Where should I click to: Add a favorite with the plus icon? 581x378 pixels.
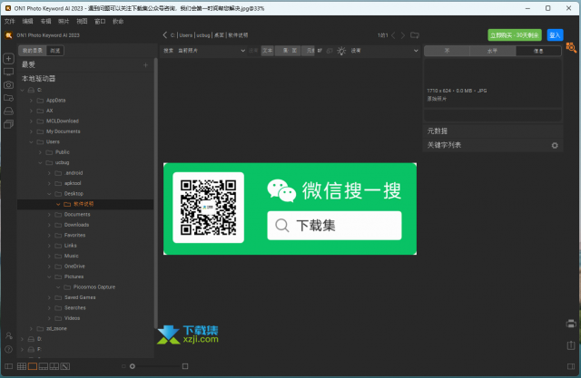(x=145, y=65)
